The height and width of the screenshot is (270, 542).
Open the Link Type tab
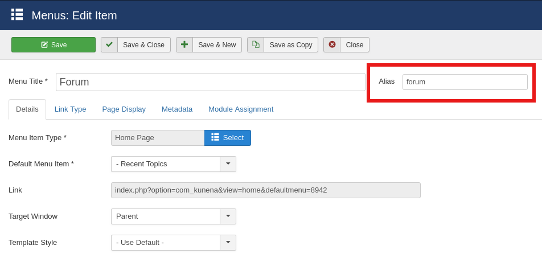click(70, 109)
